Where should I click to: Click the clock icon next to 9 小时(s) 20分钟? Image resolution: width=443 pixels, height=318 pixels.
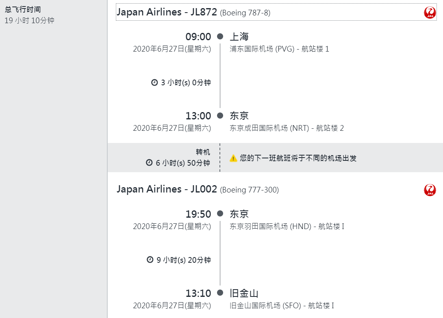point(150,260)
